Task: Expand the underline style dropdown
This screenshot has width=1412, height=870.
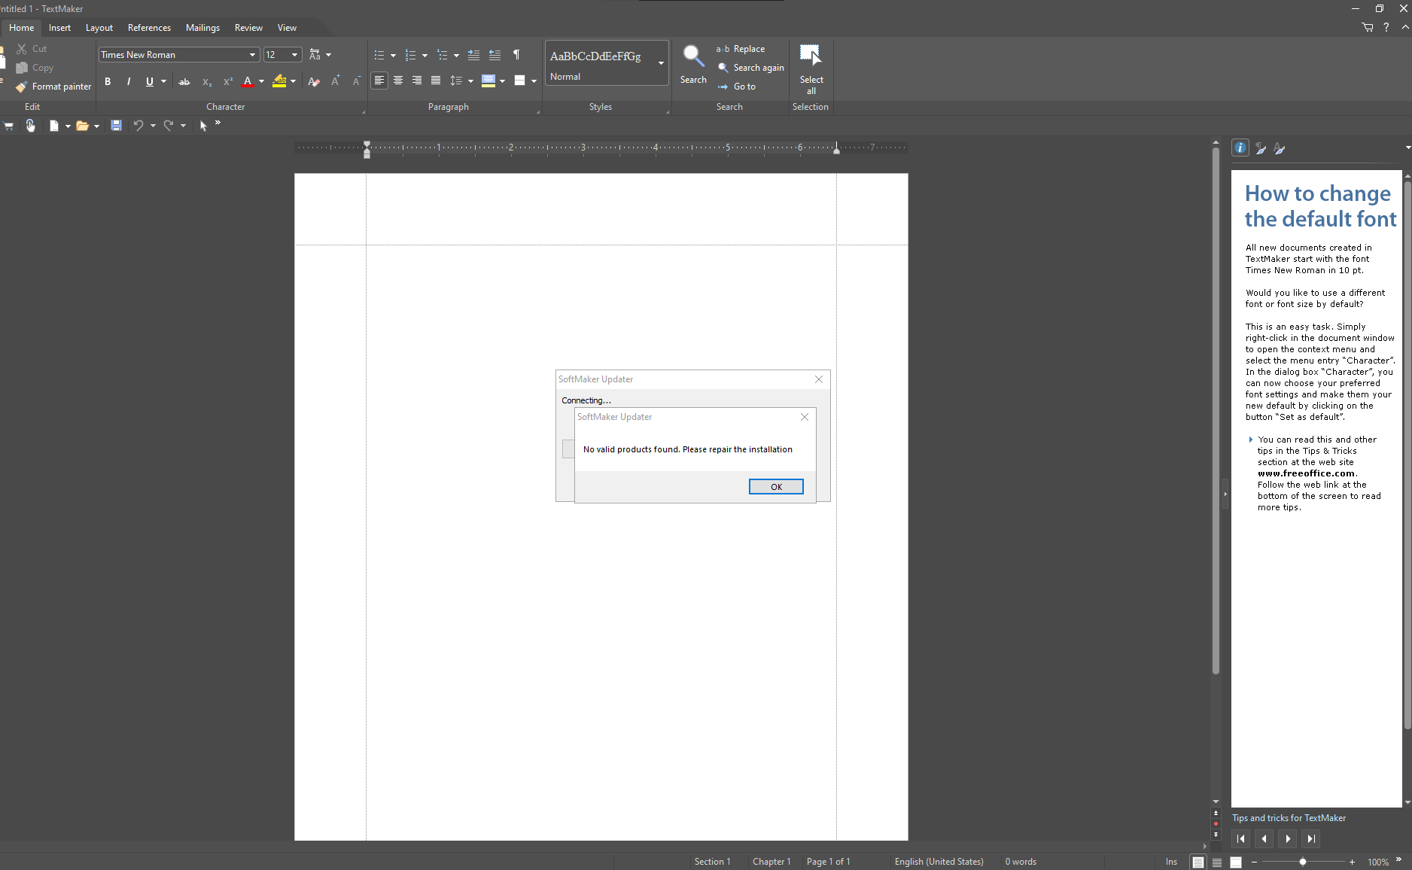Action: pyautogui.click(x=163, y=81)
